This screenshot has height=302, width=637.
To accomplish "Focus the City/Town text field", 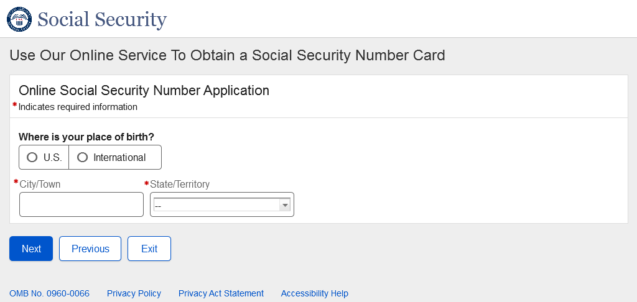I will 81,204.
